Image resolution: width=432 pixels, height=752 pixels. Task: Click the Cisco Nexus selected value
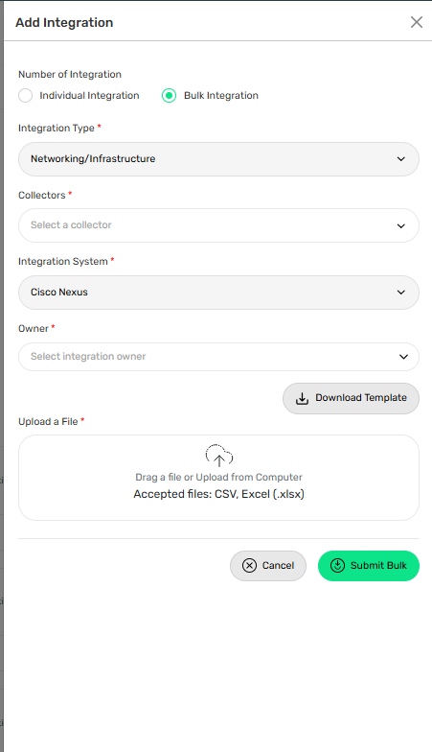(x=59, y=292)
